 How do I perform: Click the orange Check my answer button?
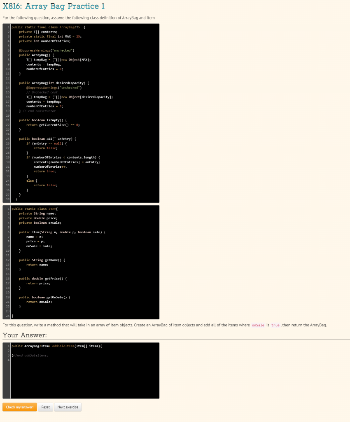tap(19, 407)
